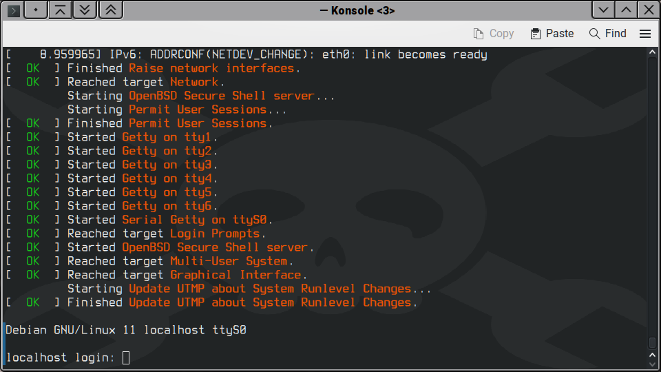This screenshot has width=661, height=372.
Task: Click the up-chevron-with-bar titlebar button
Action: (61, 10)
